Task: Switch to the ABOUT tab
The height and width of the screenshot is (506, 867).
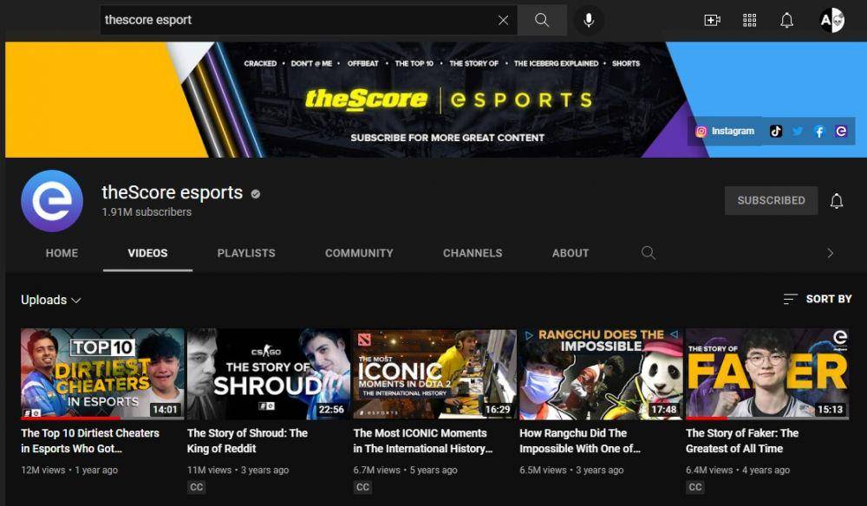Action: point(570,253)
